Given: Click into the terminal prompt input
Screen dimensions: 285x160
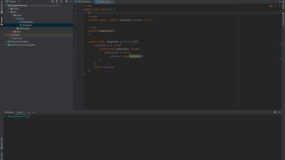Looking at the screenshot, I should [28, 116].
